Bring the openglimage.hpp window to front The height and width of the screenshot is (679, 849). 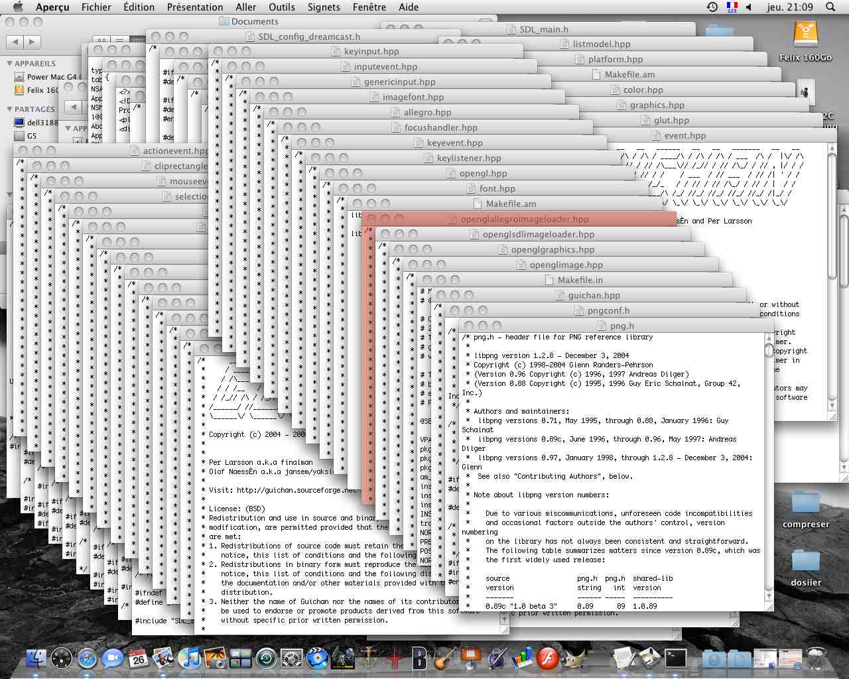566,265
